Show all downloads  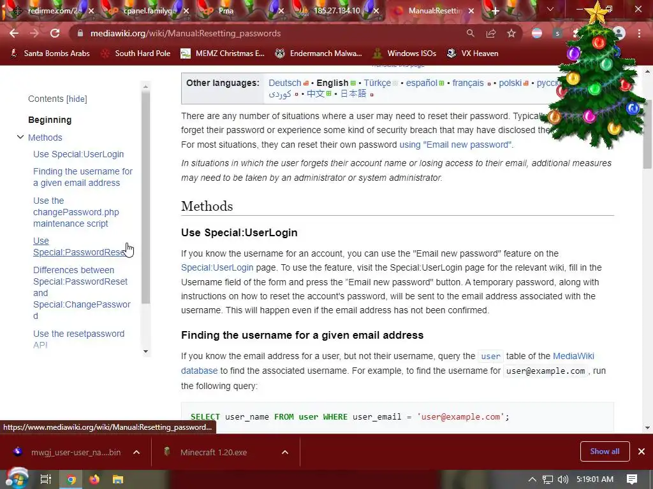[605, 451]
